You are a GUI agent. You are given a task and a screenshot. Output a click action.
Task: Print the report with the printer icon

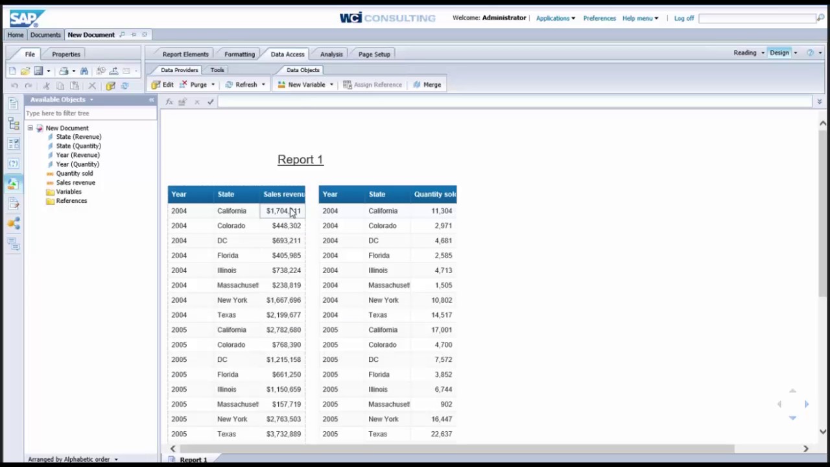click(x=64, y=71)
